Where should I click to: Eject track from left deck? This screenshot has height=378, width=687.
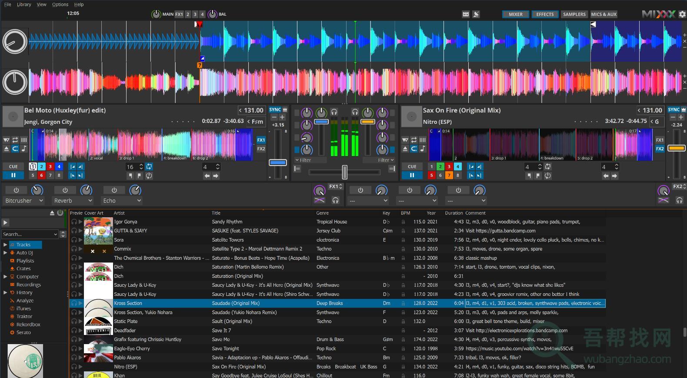[7, 149]
